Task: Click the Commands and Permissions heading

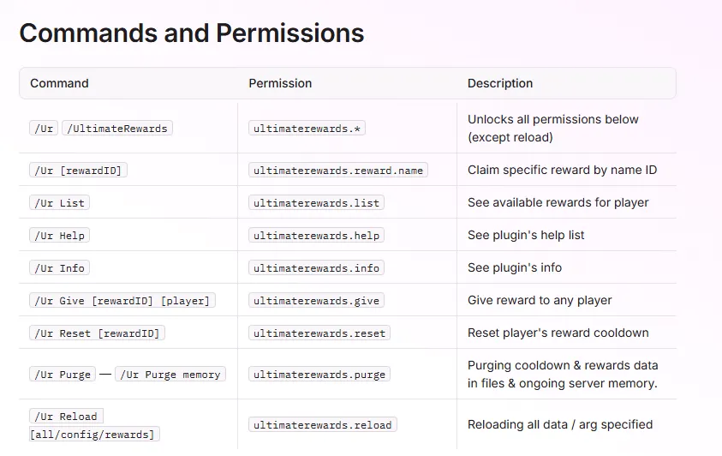Action: [x=191, y=33]
